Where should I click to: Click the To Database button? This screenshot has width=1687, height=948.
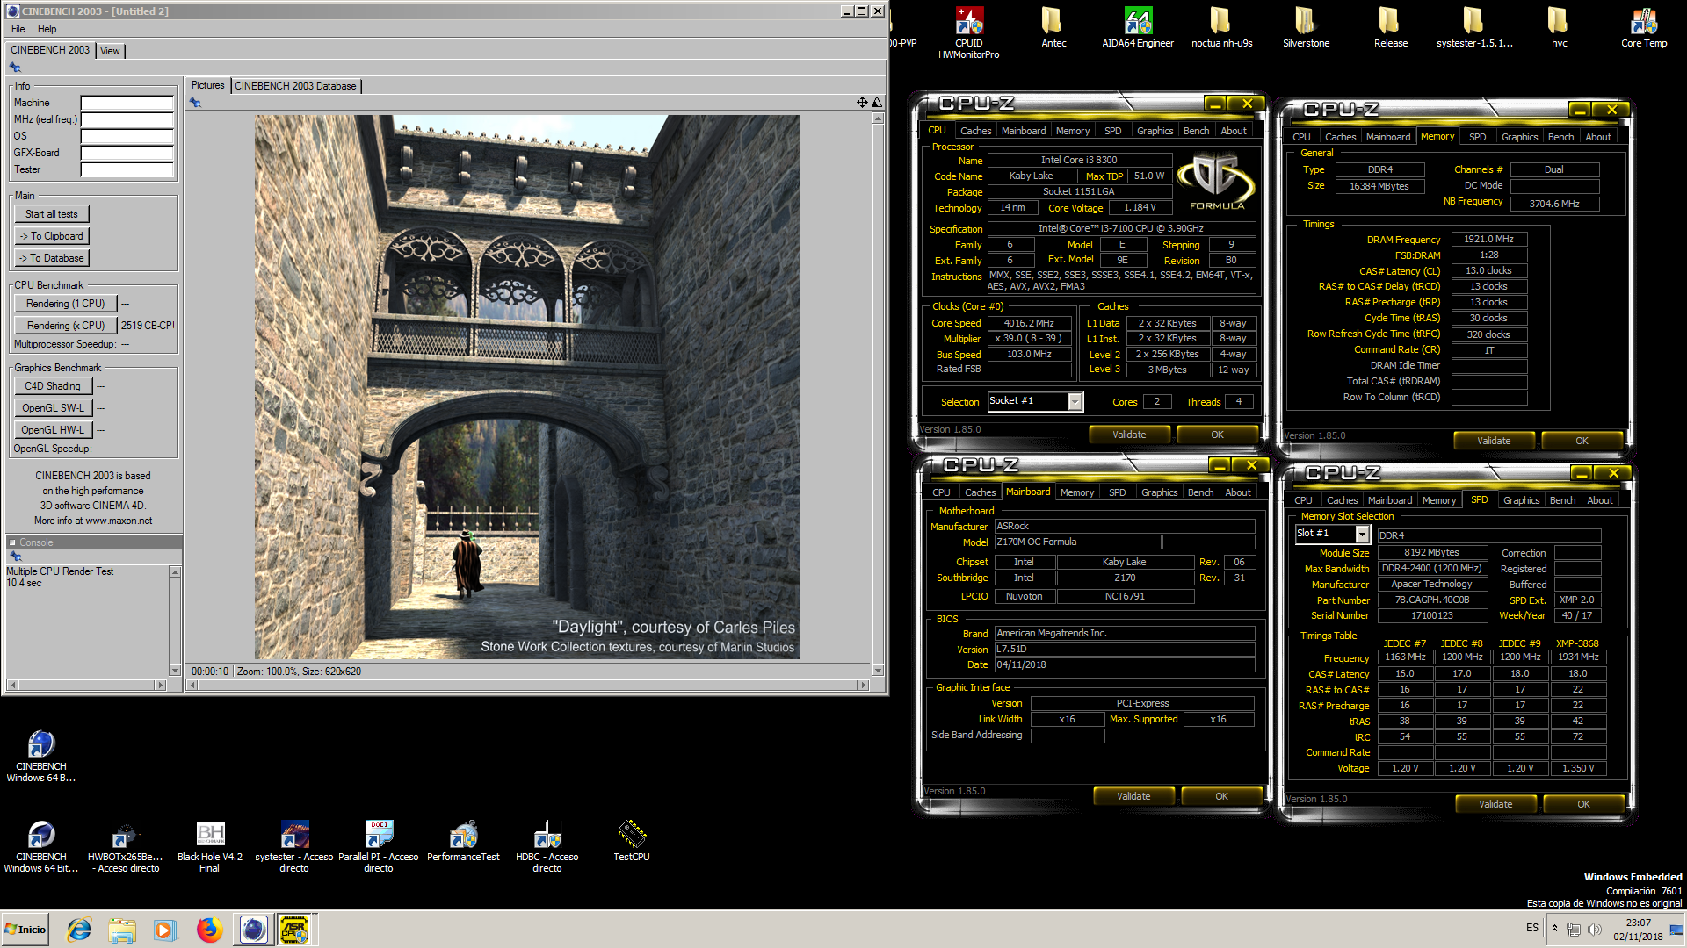coord(52,258)
